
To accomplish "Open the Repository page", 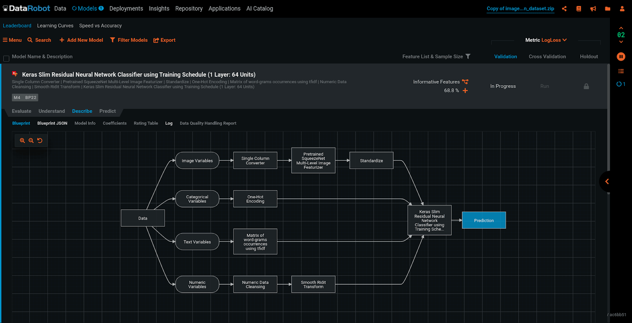I will (189, 9).
